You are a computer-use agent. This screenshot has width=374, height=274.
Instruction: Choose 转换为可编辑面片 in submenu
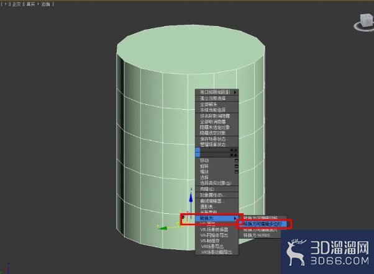coord(260,230)
